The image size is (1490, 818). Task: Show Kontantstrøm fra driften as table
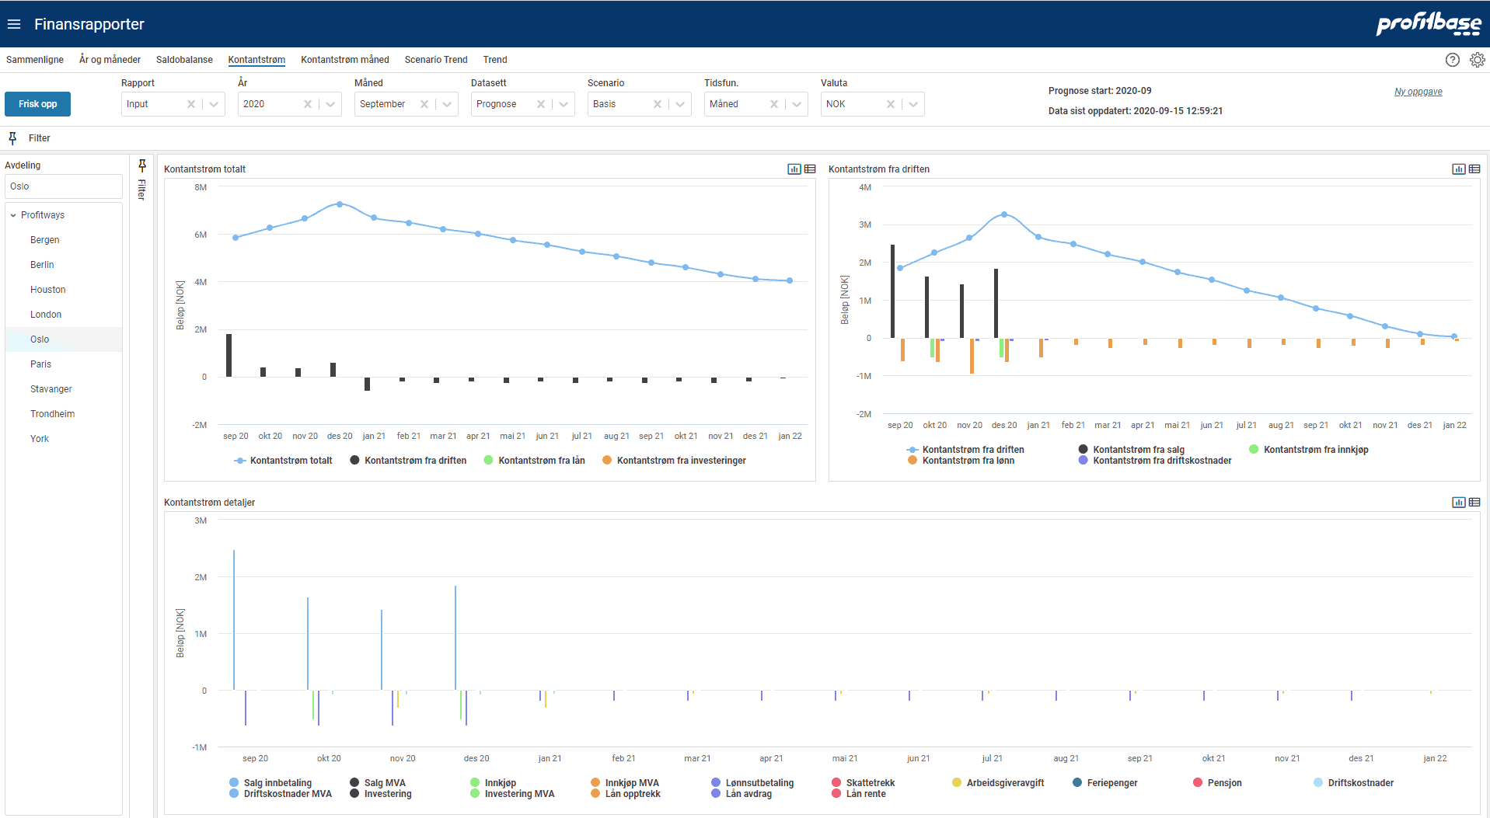click(x=1474, y=169)
